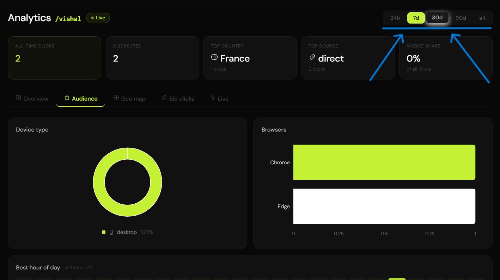Click the Browsers panel title
500x280 pixels.
point(274,130)
